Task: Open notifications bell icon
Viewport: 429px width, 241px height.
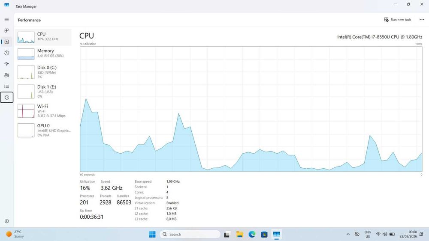Action: pos(422,234)
